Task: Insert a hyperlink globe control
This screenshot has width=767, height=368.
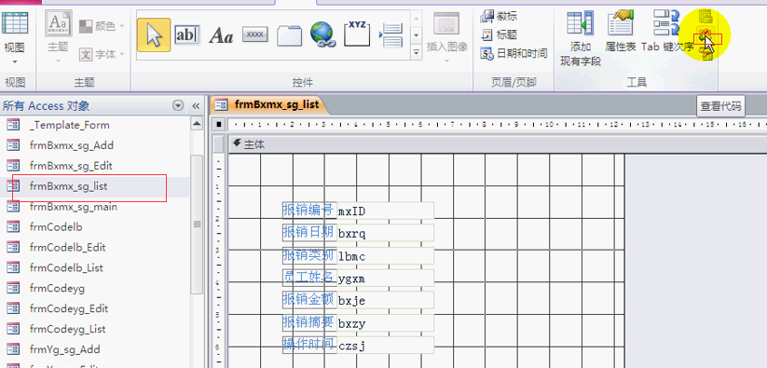Action: pyautogui.click(x=322, y=34)
